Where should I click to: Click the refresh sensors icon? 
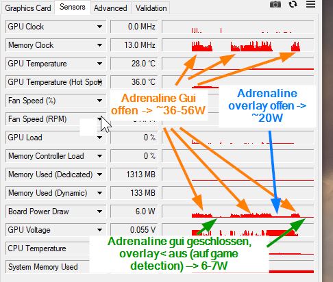click(293, 4)
